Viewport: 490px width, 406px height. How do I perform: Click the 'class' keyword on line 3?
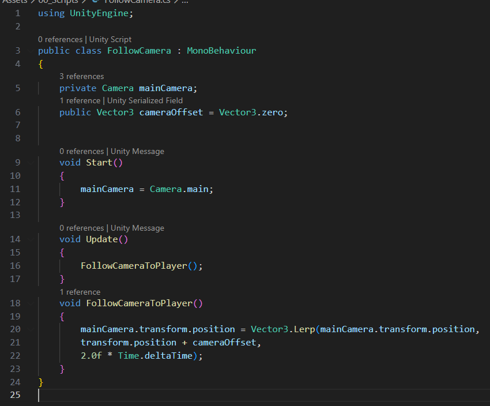click(88, 51)
